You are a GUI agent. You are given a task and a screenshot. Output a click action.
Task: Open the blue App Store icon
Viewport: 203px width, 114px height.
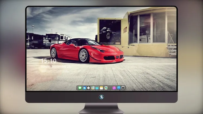coord(119,88)
